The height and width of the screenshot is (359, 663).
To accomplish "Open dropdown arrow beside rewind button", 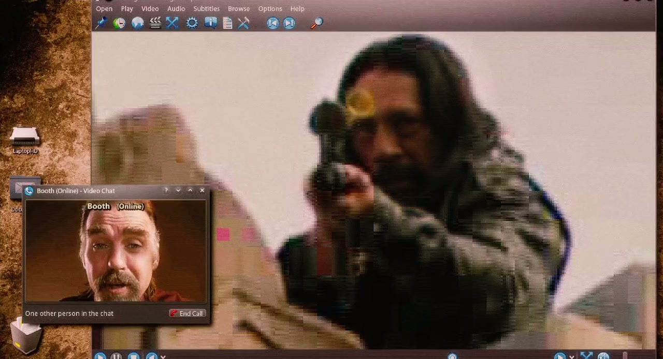I will (163, 356).
